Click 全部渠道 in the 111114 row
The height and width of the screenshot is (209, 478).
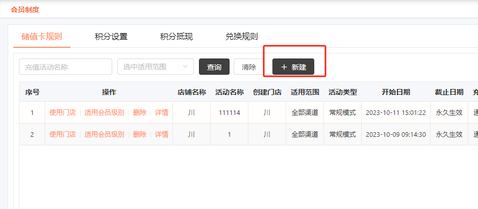pyautogui.click(x=305, y=113)
